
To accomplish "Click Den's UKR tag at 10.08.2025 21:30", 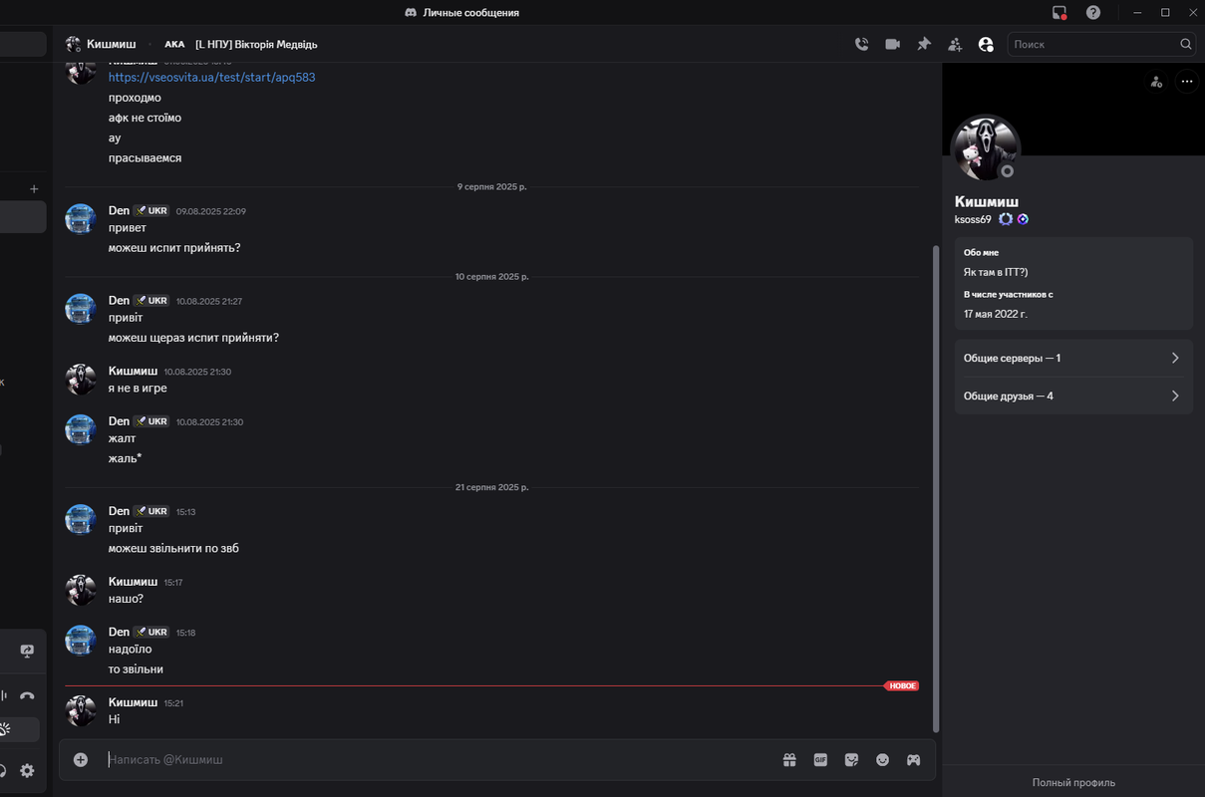I will coord(151,421).
